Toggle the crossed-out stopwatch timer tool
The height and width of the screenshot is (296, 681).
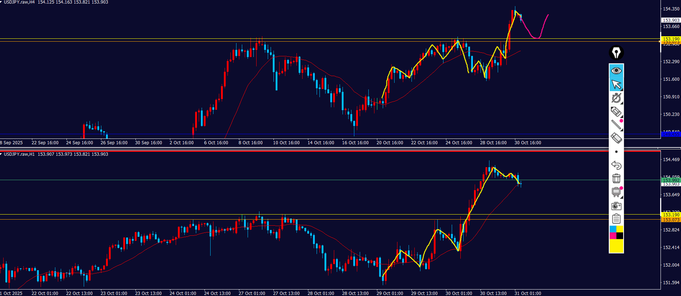pyautogui.click(x=616, y=98)
